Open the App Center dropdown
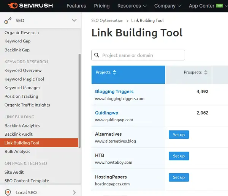The image size is (228, 196). coord(208,6)
